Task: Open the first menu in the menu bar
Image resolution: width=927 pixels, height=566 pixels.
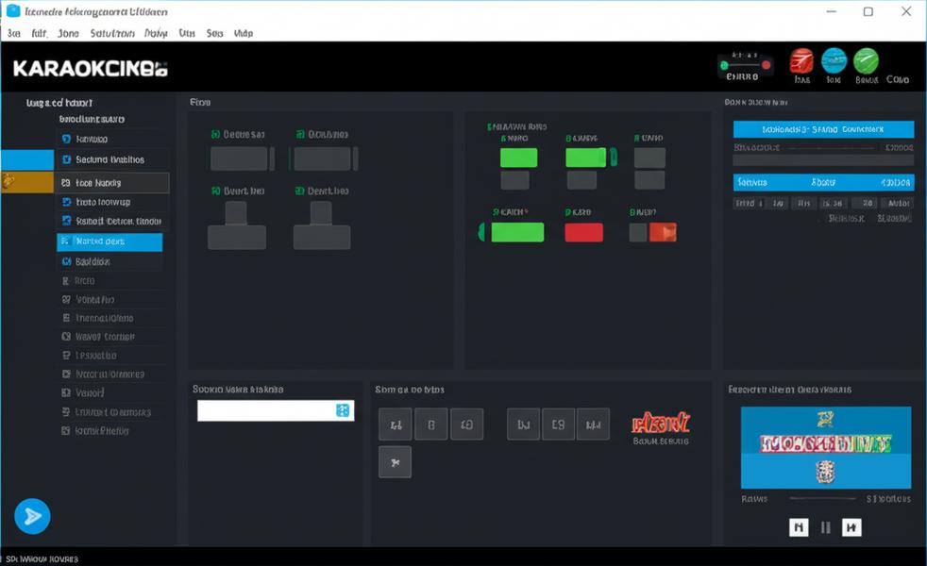Action: pos(14,33)
